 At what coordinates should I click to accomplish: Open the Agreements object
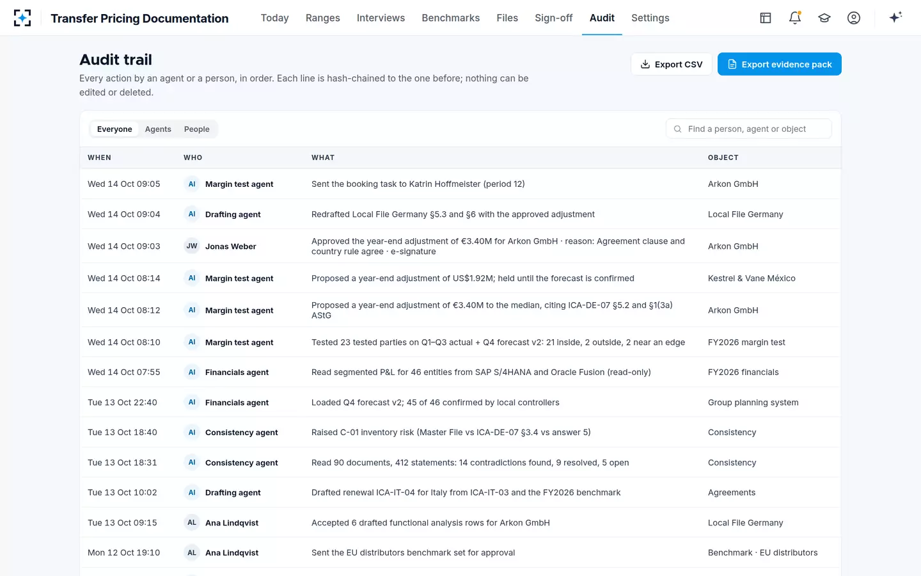(732, 493)
